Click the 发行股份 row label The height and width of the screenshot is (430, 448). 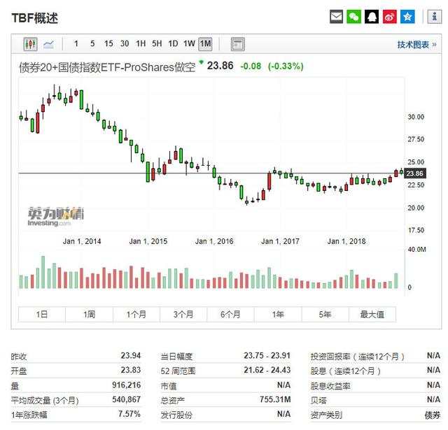[x=176, y=415]
